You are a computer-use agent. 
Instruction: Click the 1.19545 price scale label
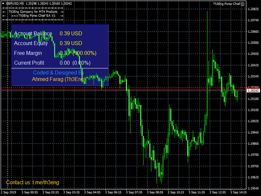[253, 188]
